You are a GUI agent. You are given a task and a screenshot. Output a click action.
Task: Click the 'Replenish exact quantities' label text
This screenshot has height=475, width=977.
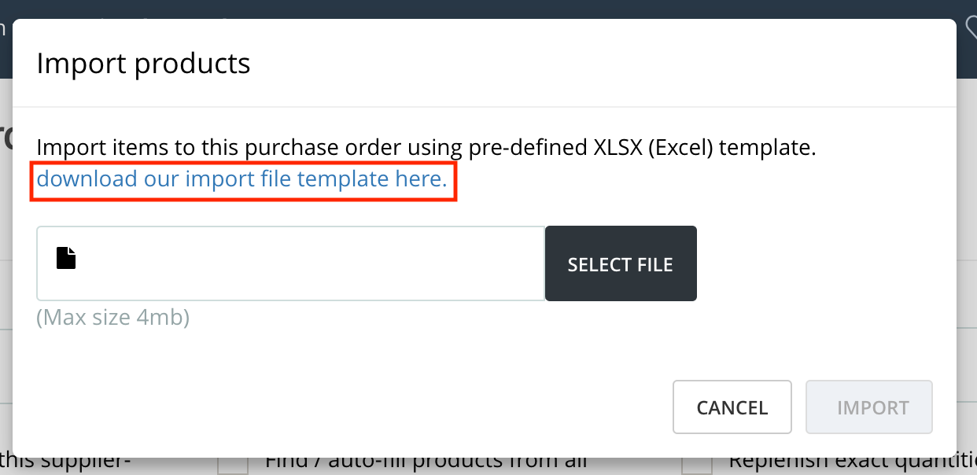(x=850, y=462)
